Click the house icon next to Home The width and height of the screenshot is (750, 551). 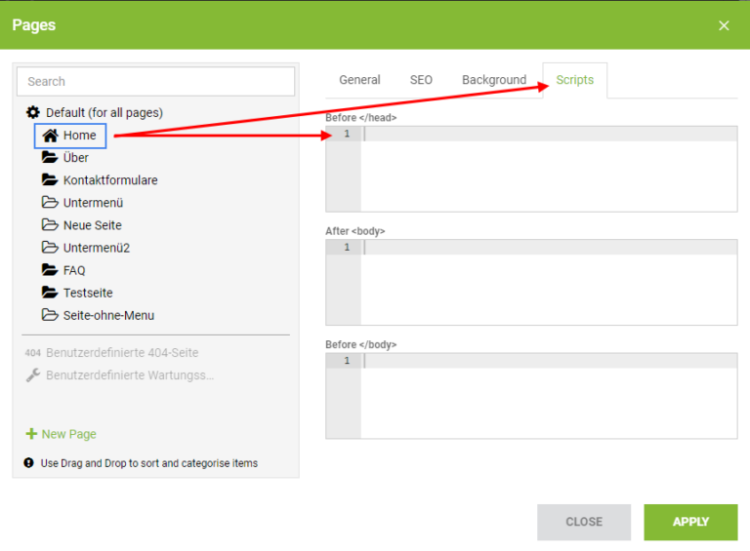coord(50,136)
